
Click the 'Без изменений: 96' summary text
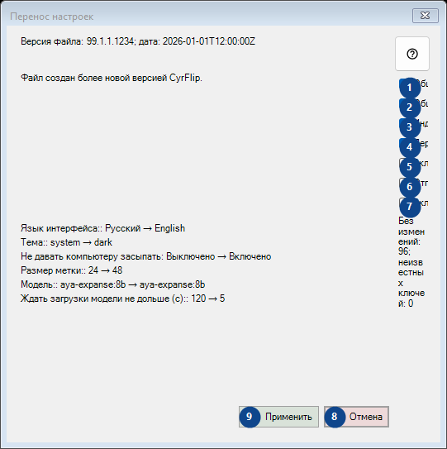coord(411,262)
